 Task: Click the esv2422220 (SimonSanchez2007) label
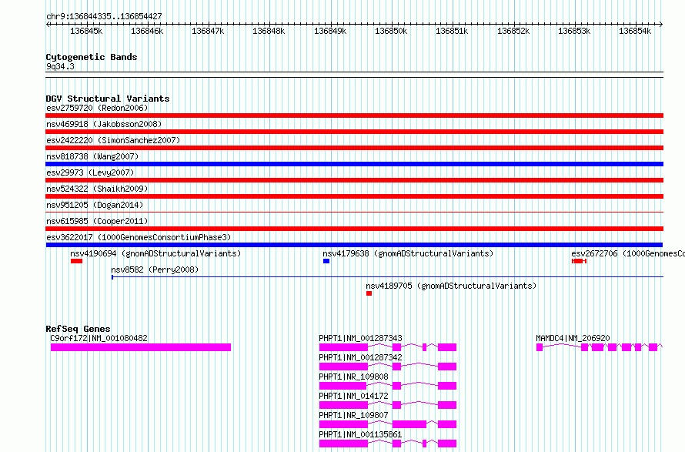(x=113, y=140)
